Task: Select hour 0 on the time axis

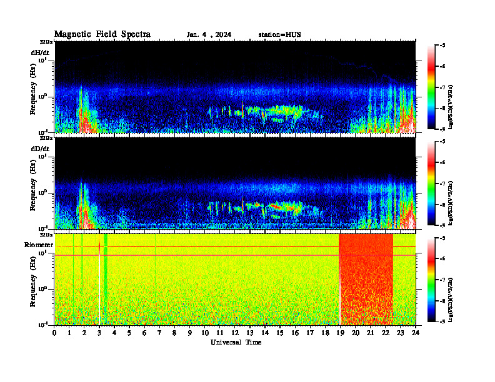Action: point(54,333)
